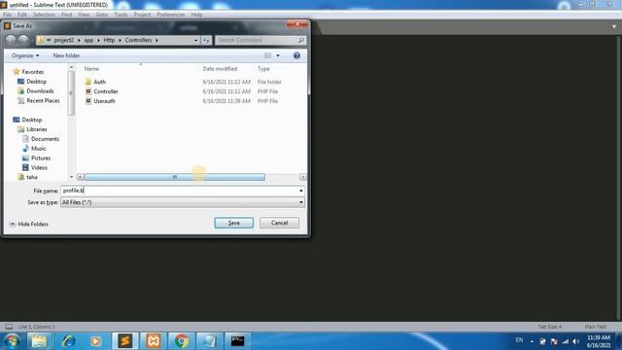Sort by Type column header

pos(263,69)
